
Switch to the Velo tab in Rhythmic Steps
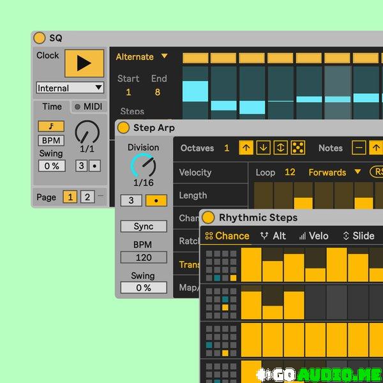313,236
